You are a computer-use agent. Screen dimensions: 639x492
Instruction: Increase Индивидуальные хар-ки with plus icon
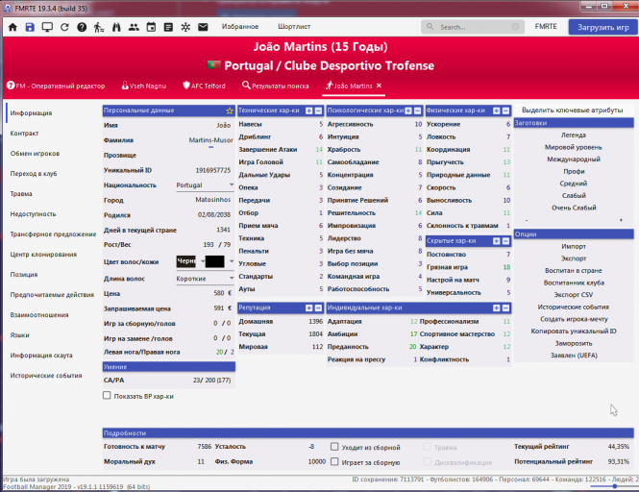pyautogui.click(x=497, y=307)
